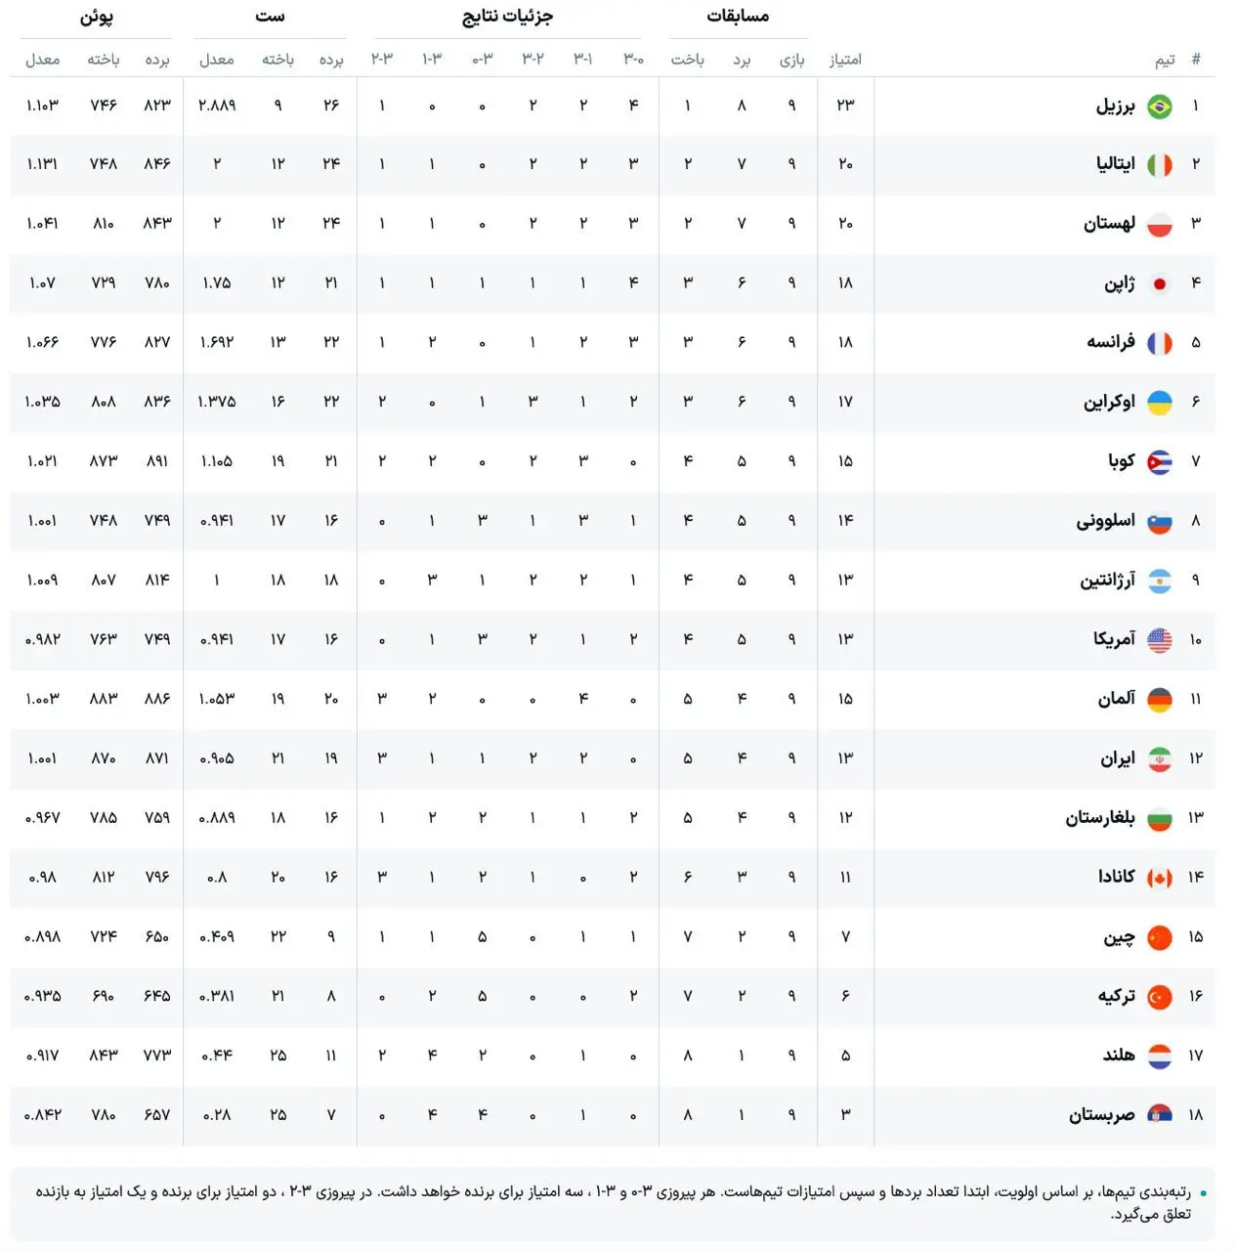Open the بلغارستان team name link
Viewport: 1236px width, 1251px height.
1100,818
